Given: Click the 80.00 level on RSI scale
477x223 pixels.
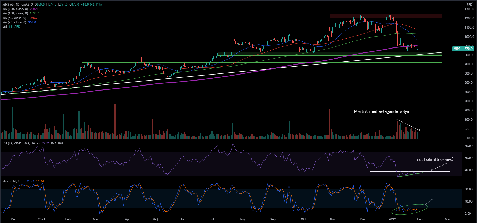Looking at the screenshot, I should pos(468,146).
